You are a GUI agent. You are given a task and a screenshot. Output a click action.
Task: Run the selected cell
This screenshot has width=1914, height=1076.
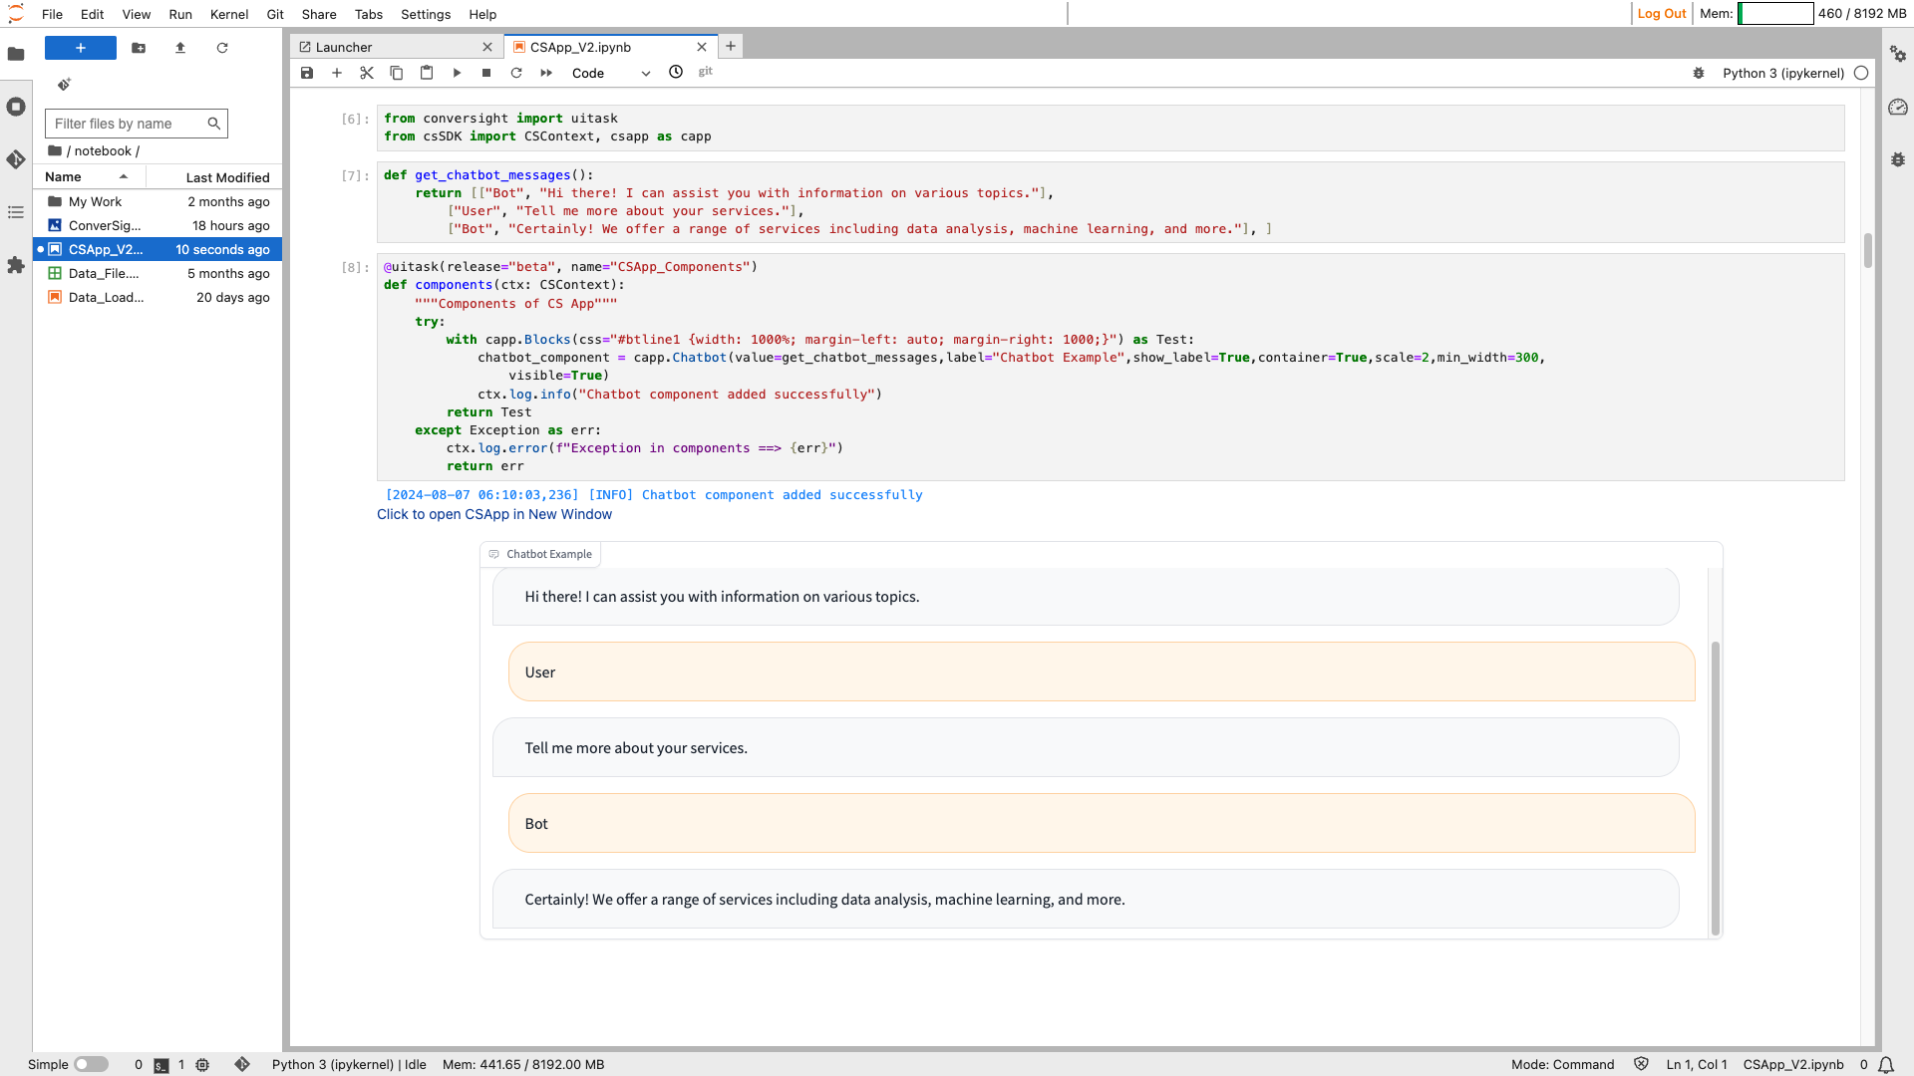click(x=457, y=73)
